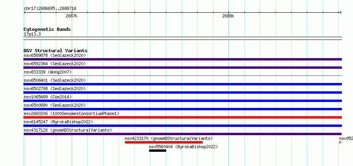Click the nsv6500890 (Sedlazeck2020) label
The height and width of the screenshot is (166, 353).
(x=55, y=105)
